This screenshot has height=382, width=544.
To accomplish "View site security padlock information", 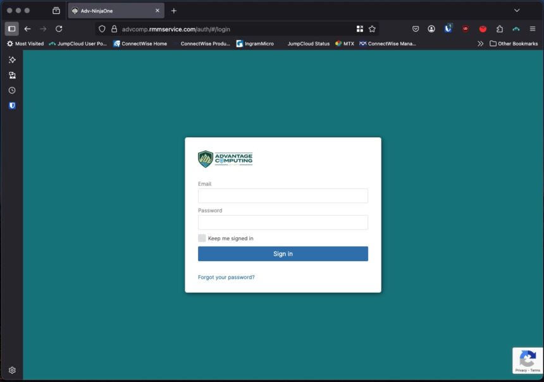I will tap(114, 29).
